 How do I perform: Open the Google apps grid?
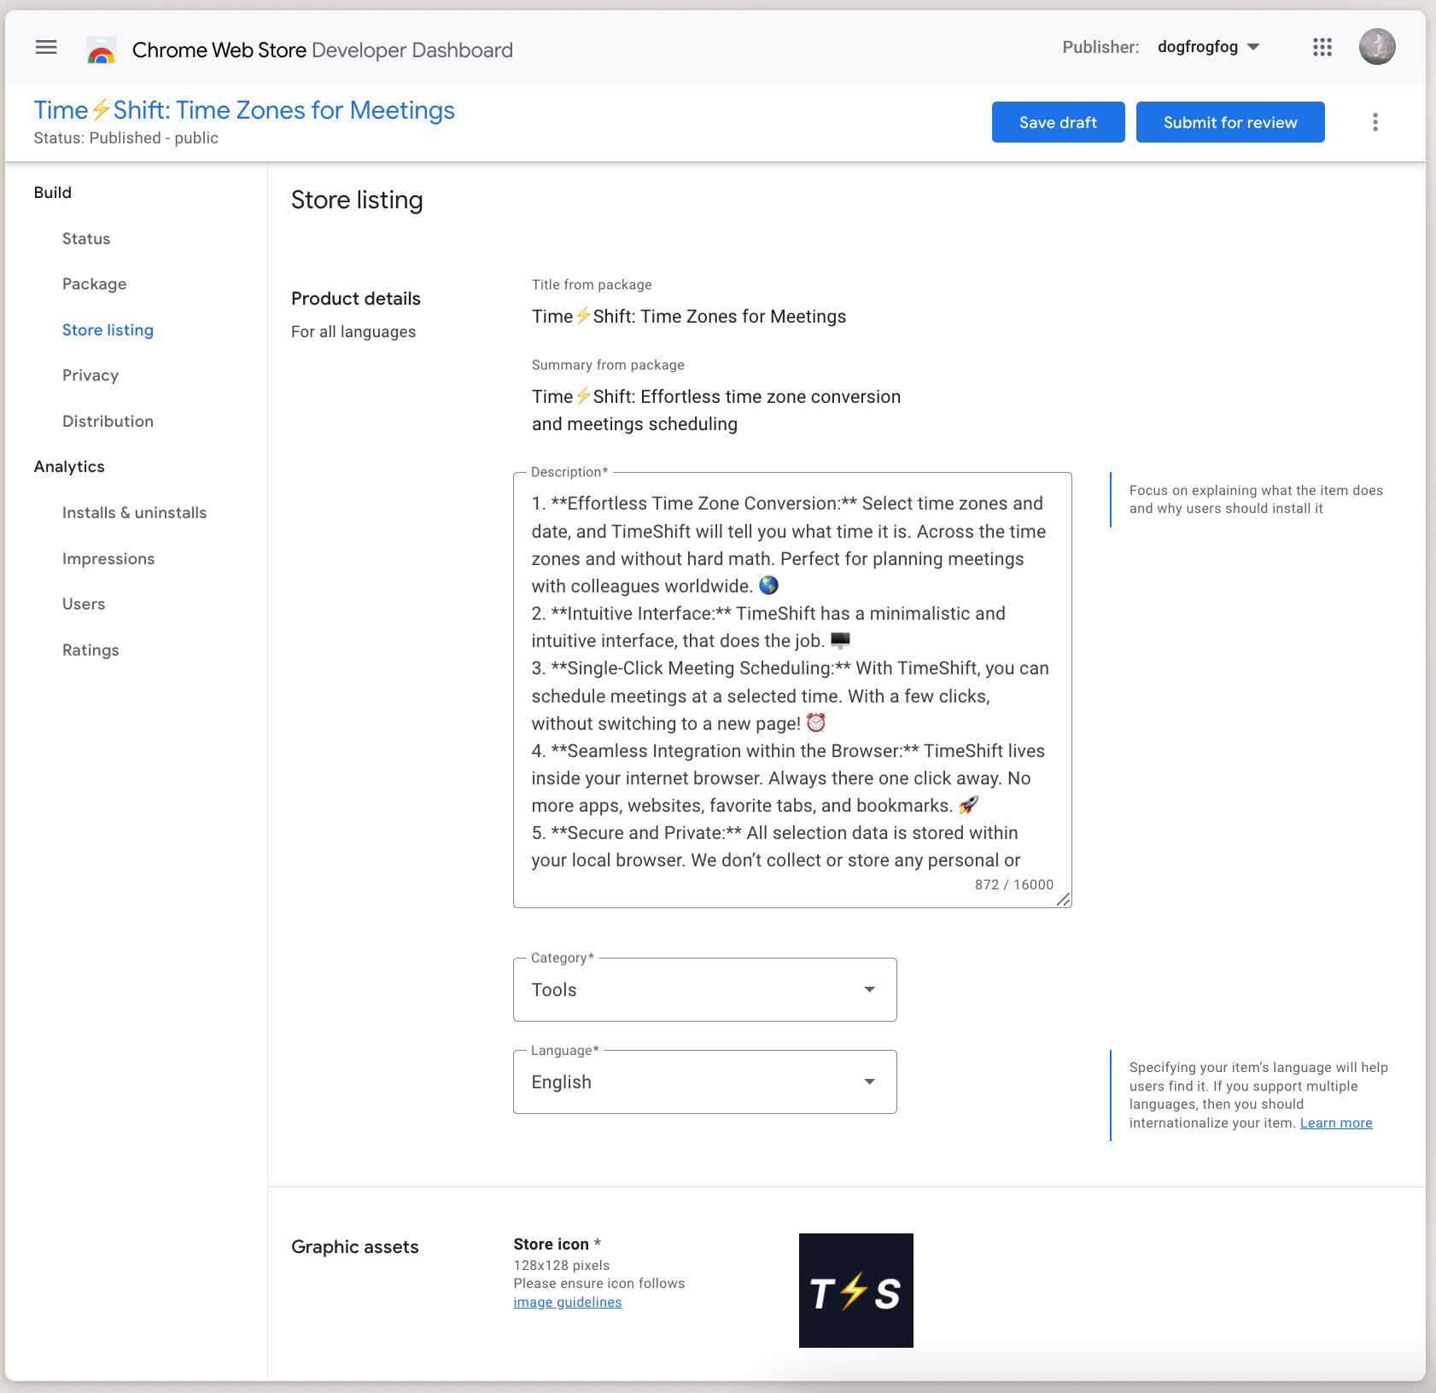(x=1322, y=48)
